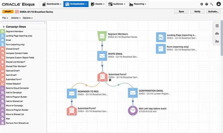The width and height of the screenshot is (223, 133).
Task: Select the Sent Email? step
Action: click(x=11, y=75)
